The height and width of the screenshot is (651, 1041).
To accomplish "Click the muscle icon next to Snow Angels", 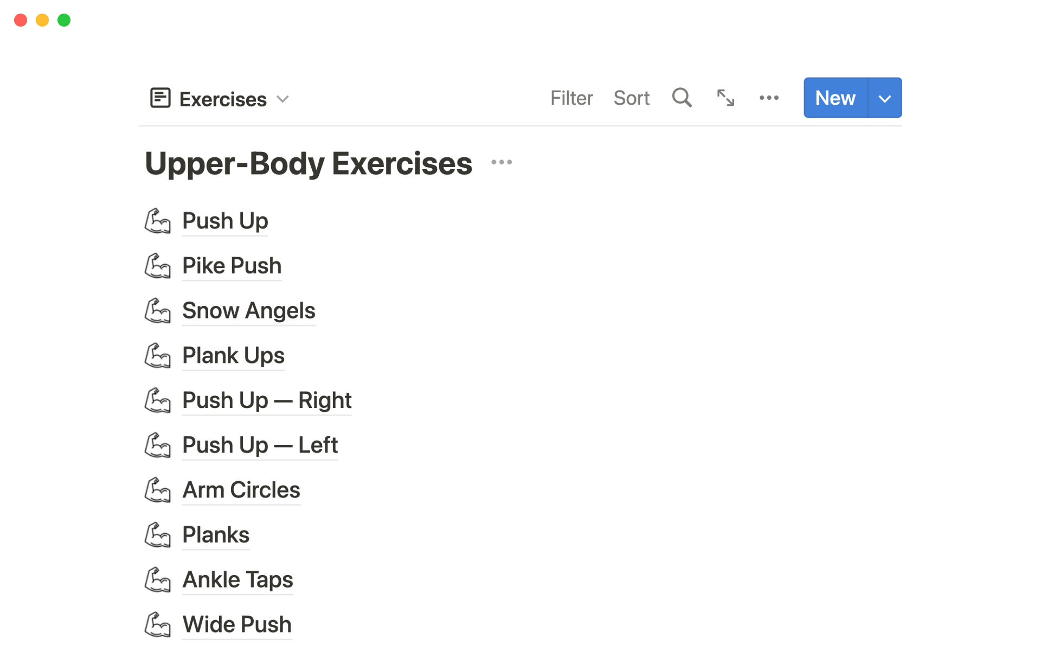I will click(158, 311).
